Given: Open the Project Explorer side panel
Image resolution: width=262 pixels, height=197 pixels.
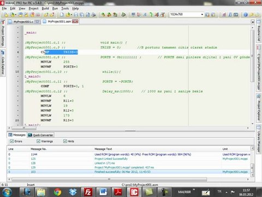Looking at the screenshot, I should [259, 108].
